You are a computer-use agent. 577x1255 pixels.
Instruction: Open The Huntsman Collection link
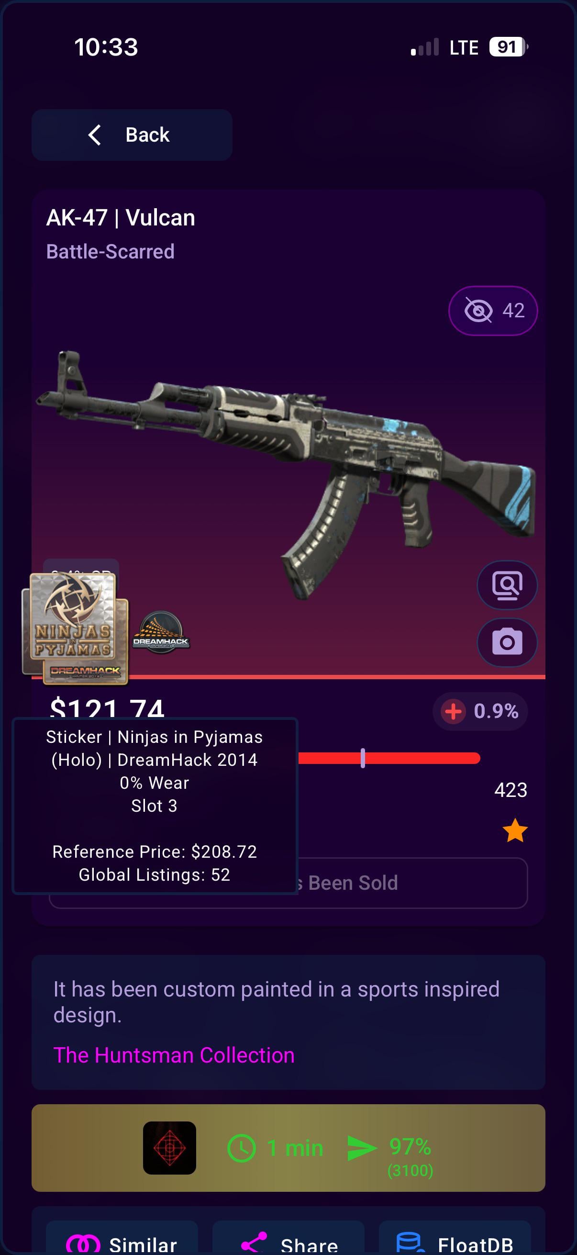tap(174, 1055)
